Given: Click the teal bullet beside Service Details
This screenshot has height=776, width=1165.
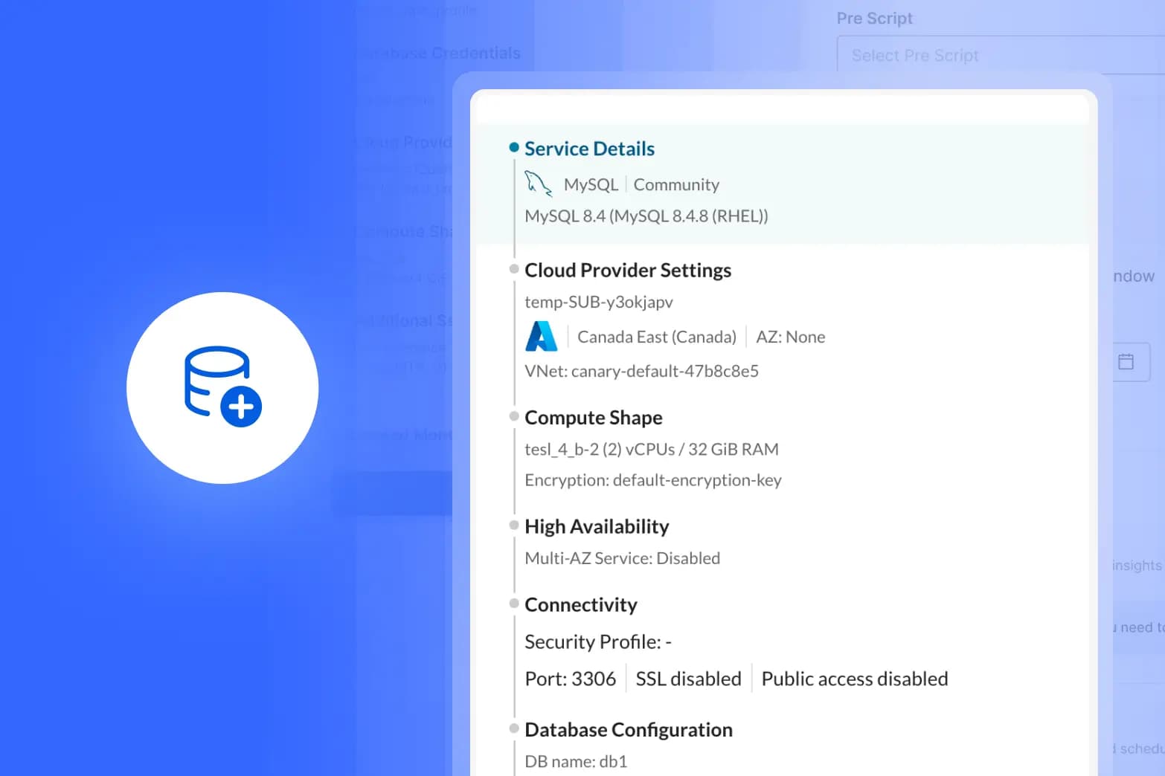Looking at the screenshot, I should pos(514,147).
